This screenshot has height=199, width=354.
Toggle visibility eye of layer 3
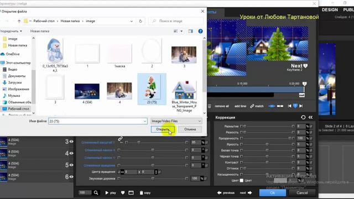coord(71,142)
